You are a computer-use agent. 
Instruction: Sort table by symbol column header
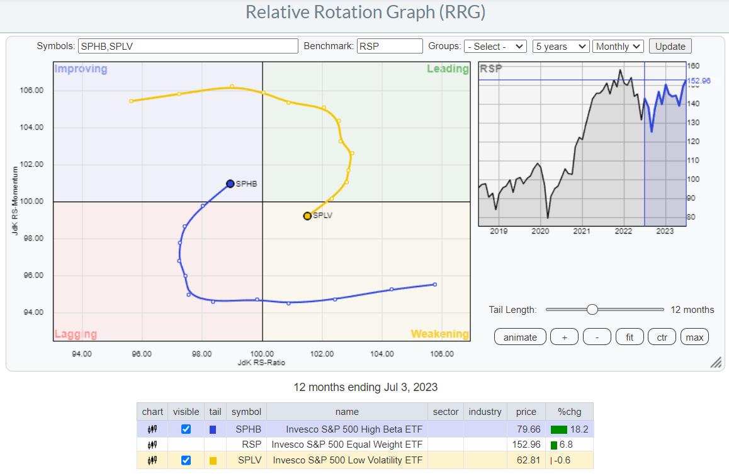(246, 412)
